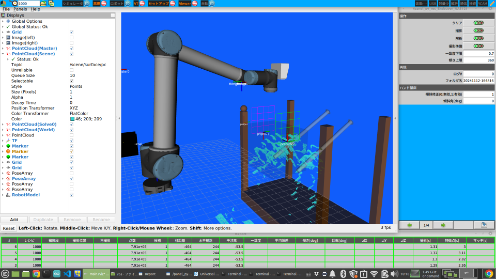Click the Viewer red stop icon
The image size is (496, 279).
click(196, 3)
